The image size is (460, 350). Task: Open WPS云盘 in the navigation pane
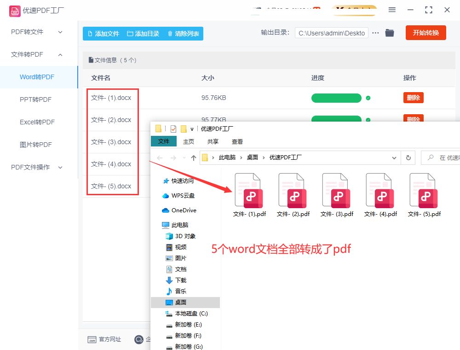pyautogui.click(x=178, y=196)
